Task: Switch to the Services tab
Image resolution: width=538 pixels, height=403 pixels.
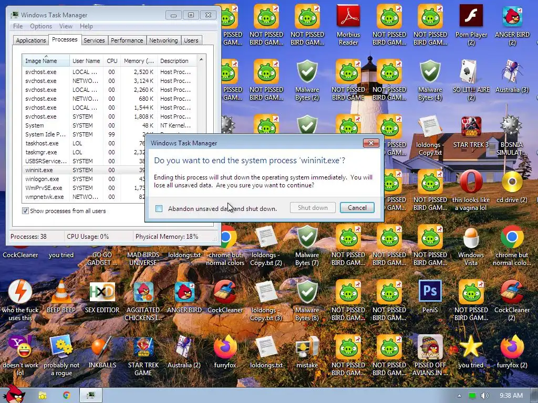Action: coord(94,40)
